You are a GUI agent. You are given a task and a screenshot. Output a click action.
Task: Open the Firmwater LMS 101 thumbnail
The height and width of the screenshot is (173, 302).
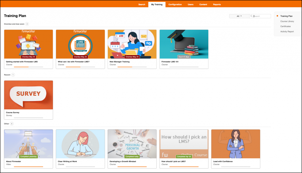point(184,44)
